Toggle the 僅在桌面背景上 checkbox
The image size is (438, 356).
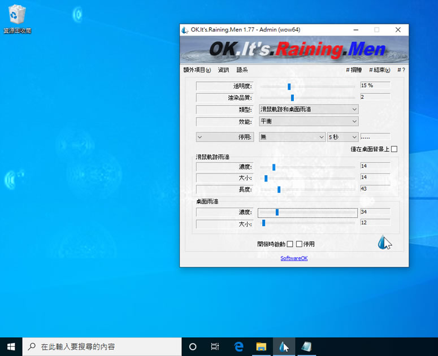point(394,149)
